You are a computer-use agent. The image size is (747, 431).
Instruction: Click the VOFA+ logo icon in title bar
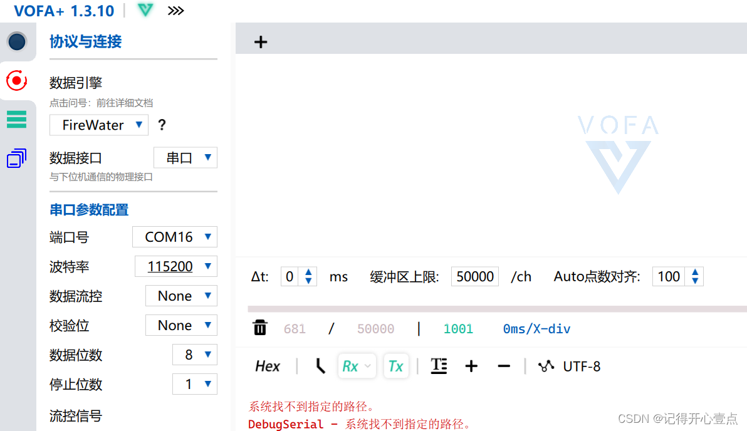click(145, 10)
